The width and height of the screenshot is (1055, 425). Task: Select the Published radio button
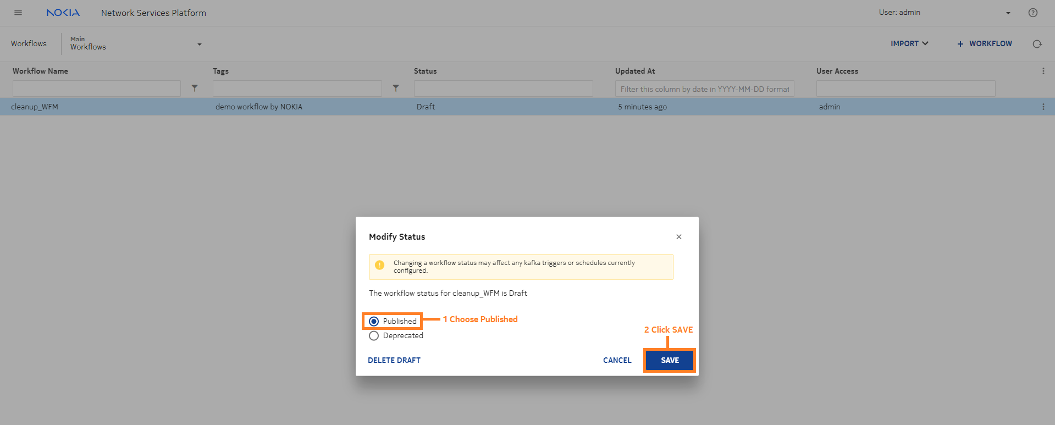click(374, 321)
